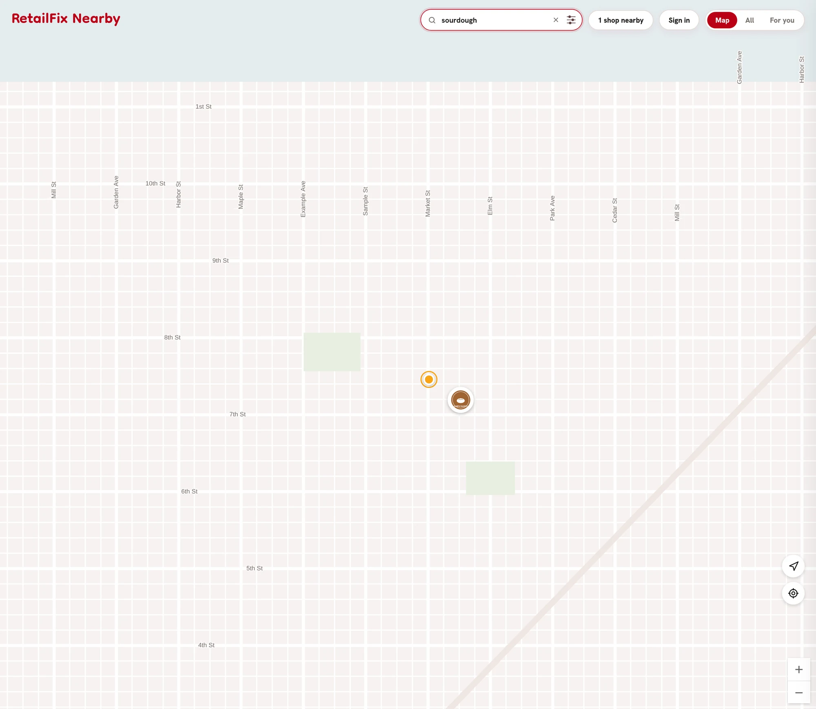The image size is (816, 709).
Task: Zoom out with the minus button
Action: click(799, 693)
